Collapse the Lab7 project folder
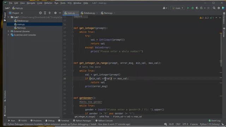 point(8,17)
